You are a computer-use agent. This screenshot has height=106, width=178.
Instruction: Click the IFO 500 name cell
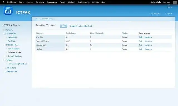pos(50,37)
